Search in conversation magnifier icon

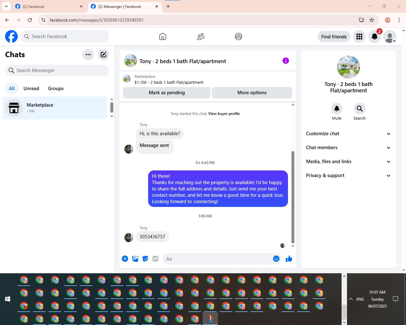click(x=359, y=109)
